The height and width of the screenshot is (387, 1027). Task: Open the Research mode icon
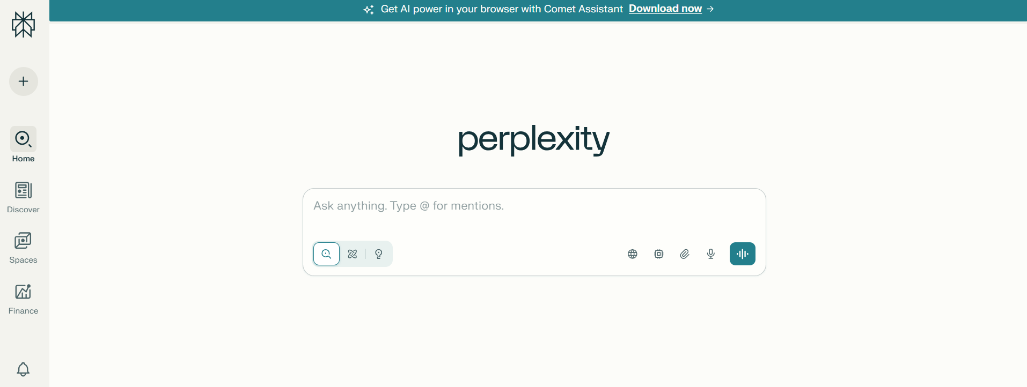[352, 254]
